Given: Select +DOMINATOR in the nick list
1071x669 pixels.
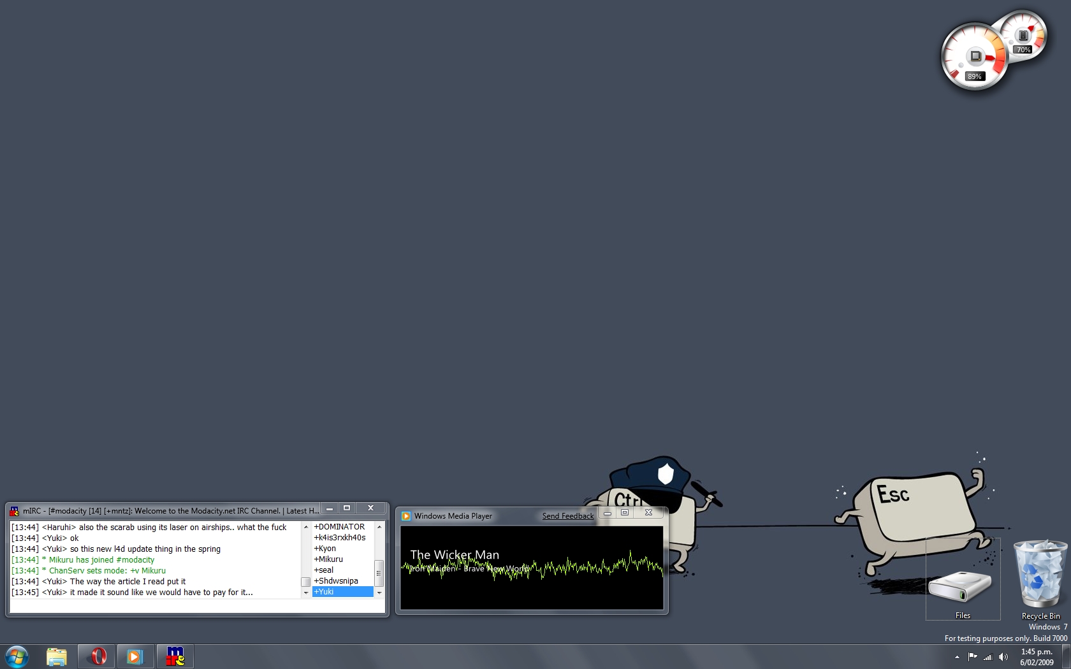Looking at the screenshot, I should point(339,527).
